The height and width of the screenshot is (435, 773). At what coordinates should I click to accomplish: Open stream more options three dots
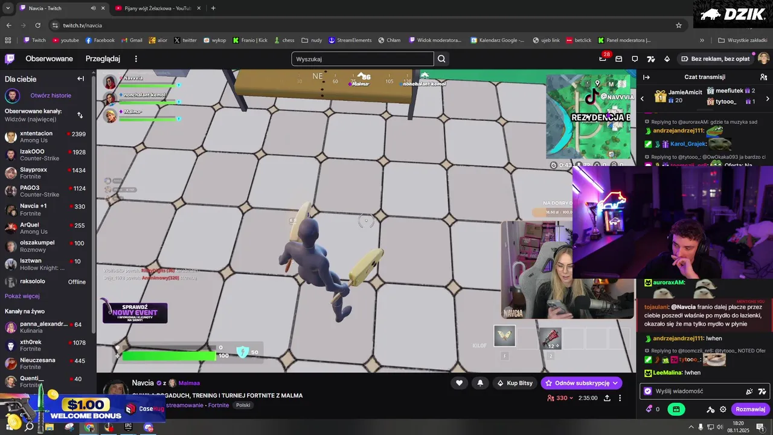pos(620,398)
